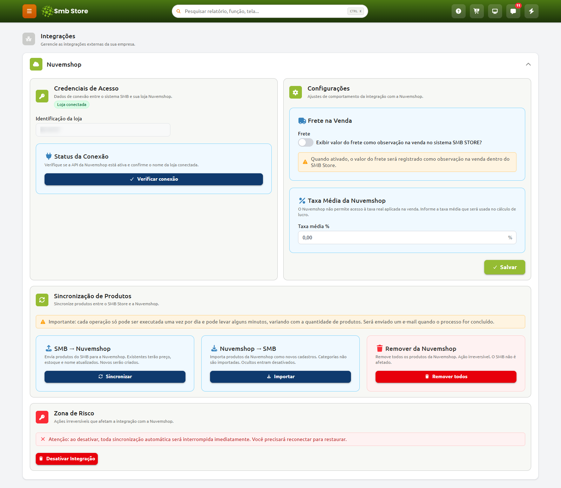Click the lightning bolt quick actions icon
This screenshot has height=488, width=561.
click(x=532, y=11)
